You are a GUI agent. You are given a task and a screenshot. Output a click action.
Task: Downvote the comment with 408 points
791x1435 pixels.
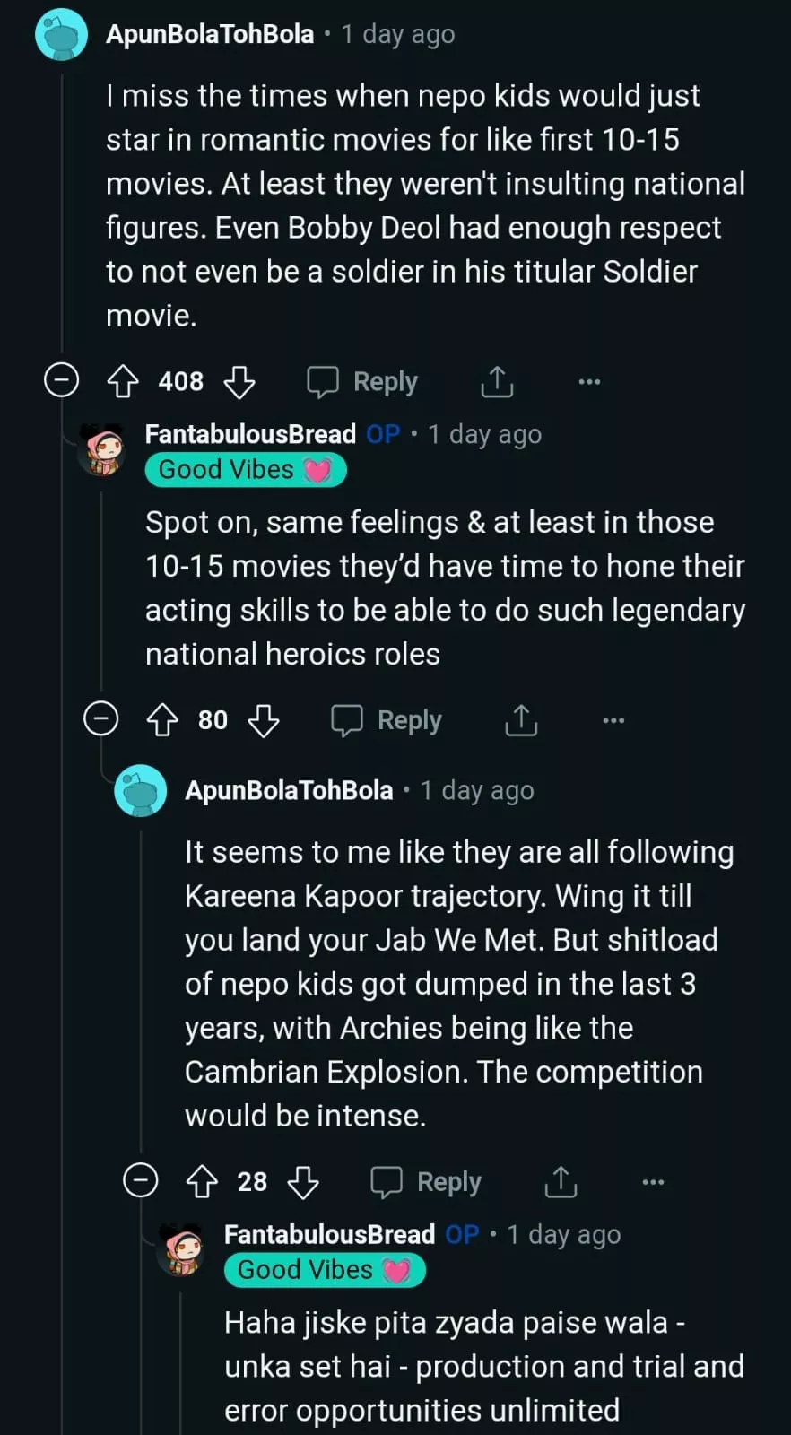click(239, 382)
